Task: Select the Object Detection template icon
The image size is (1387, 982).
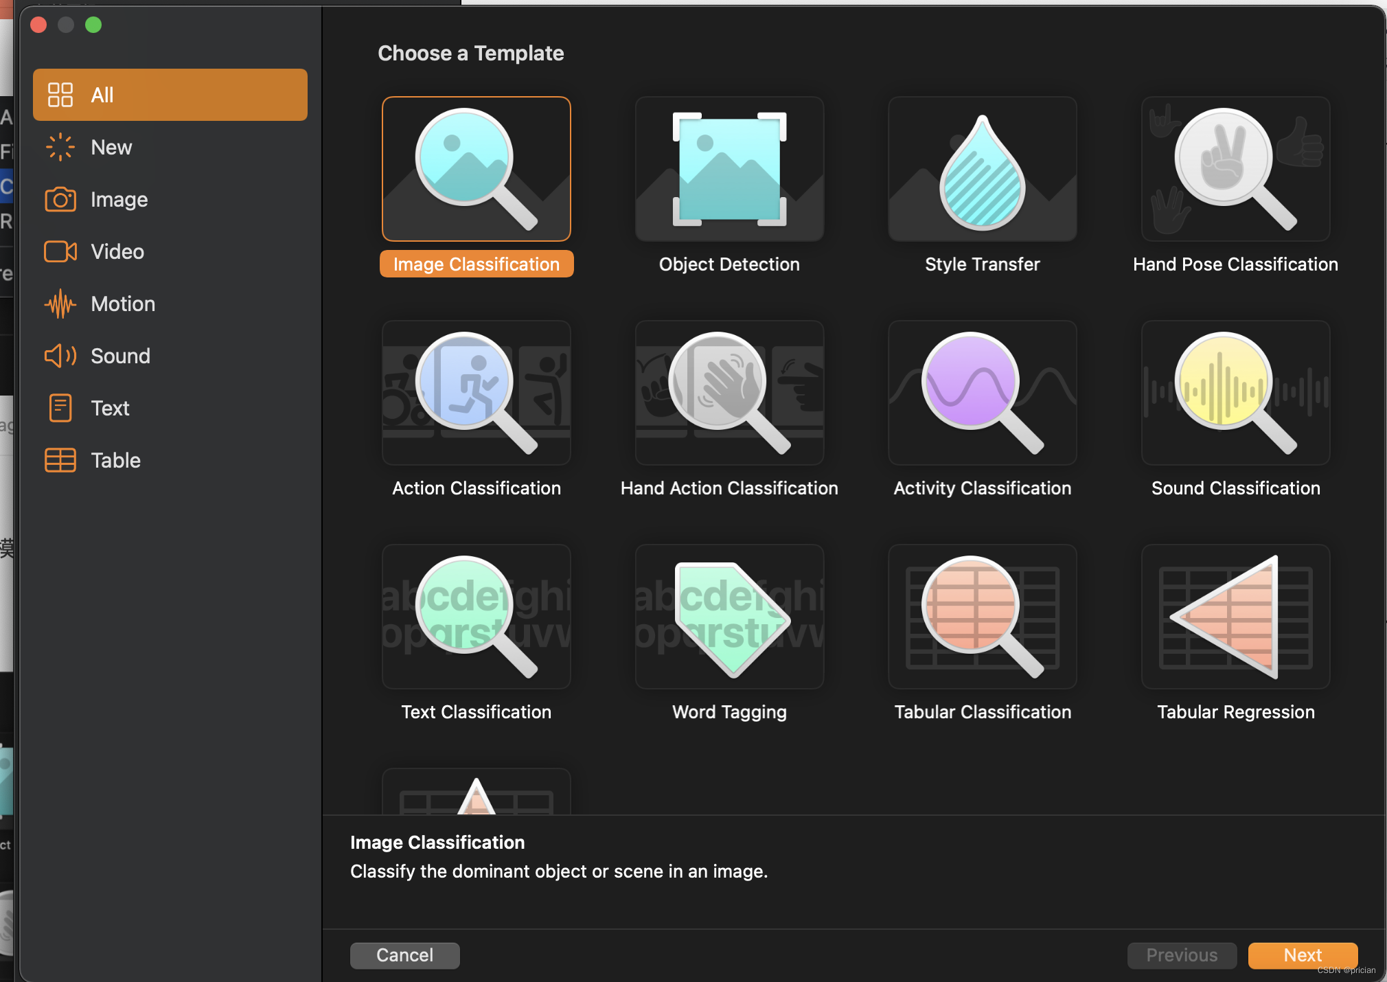Action: click(x=729, y=169)
